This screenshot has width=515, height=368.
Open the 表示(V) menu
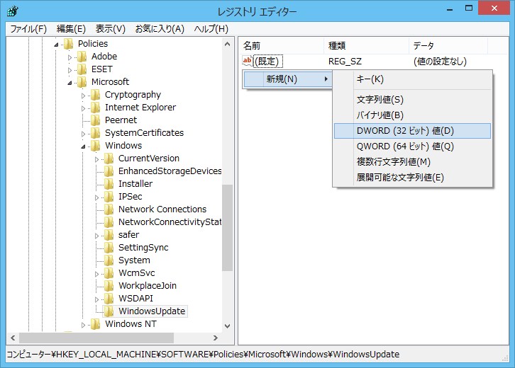point(111,29)
